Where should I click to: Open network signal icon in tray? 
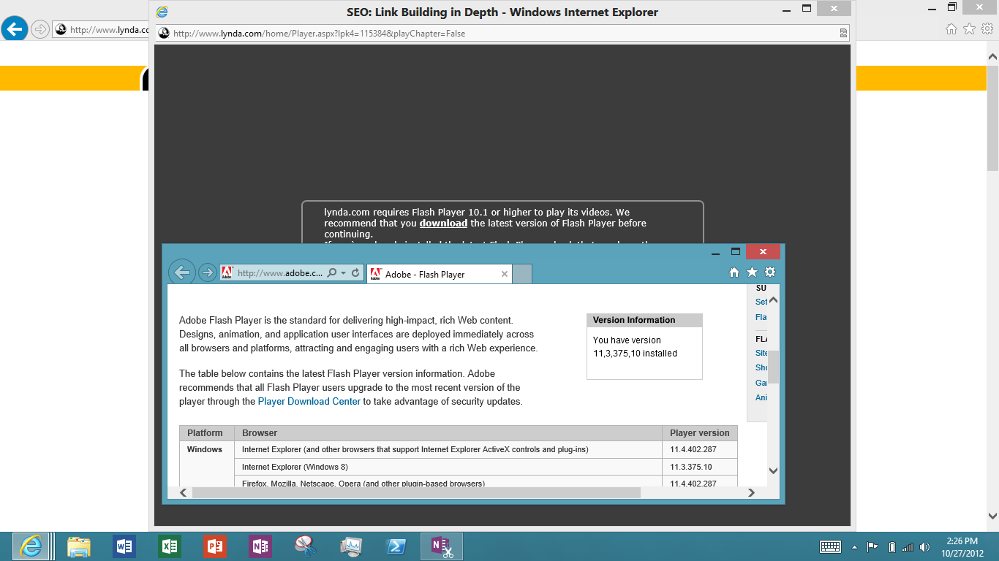[x=908, y=547]
